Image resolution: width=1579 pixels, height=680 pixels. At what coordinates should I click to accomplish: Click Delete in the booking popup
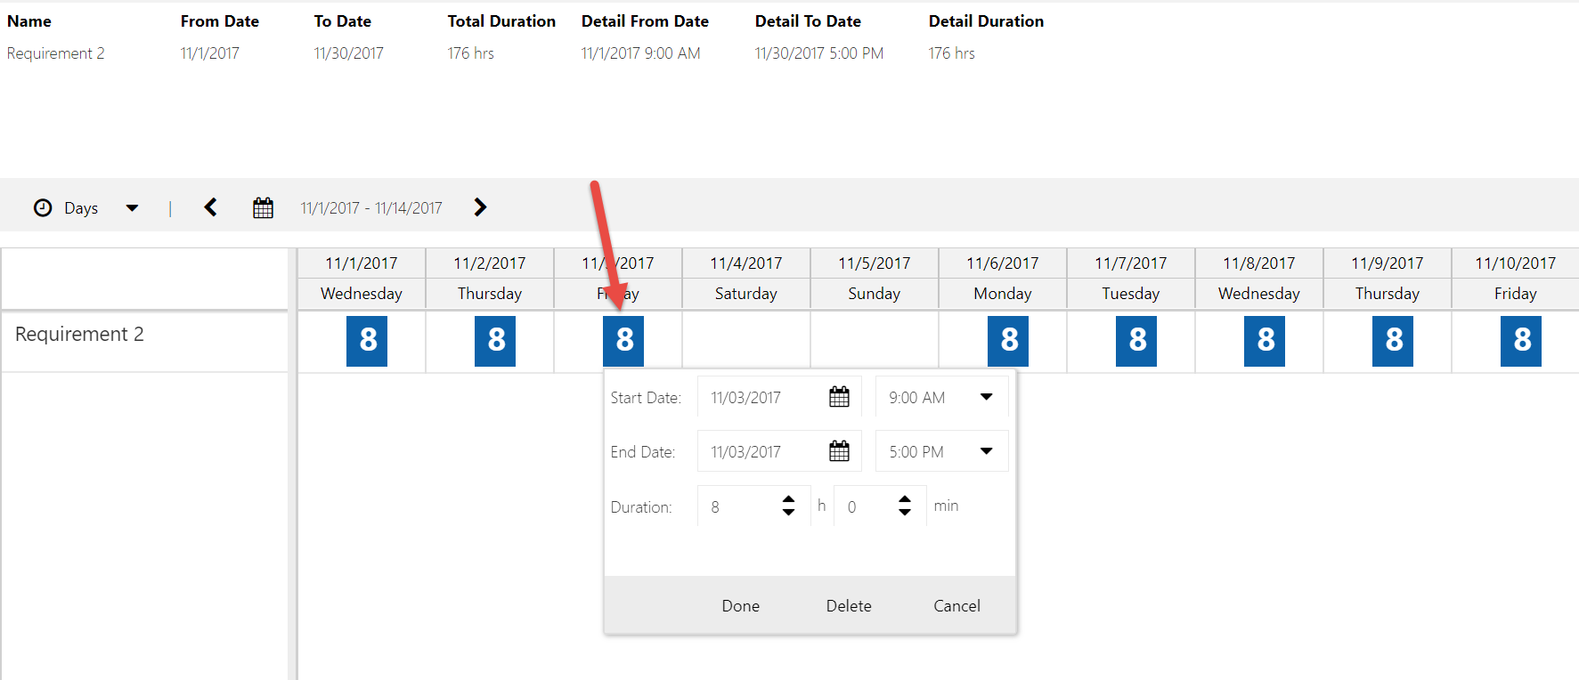pos(849,606)
